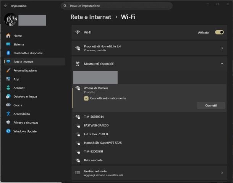The image size is (233, 183).
Task: Select the TIM-56699244 Wi-Fi network
Action: click(x=94, y=117)
